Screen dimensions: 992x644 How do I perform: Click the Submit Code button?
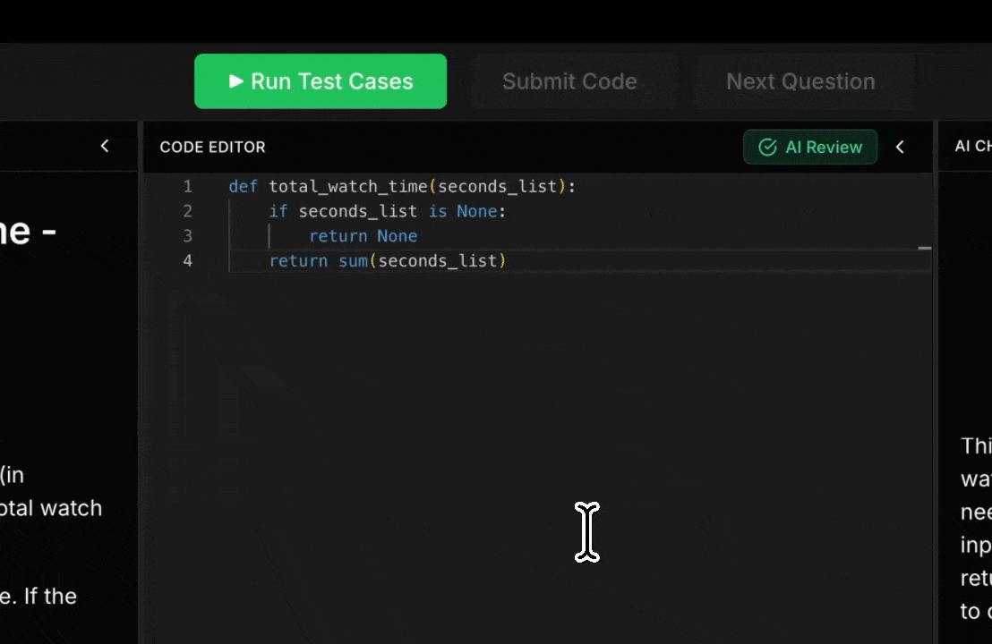click(569, 81)
